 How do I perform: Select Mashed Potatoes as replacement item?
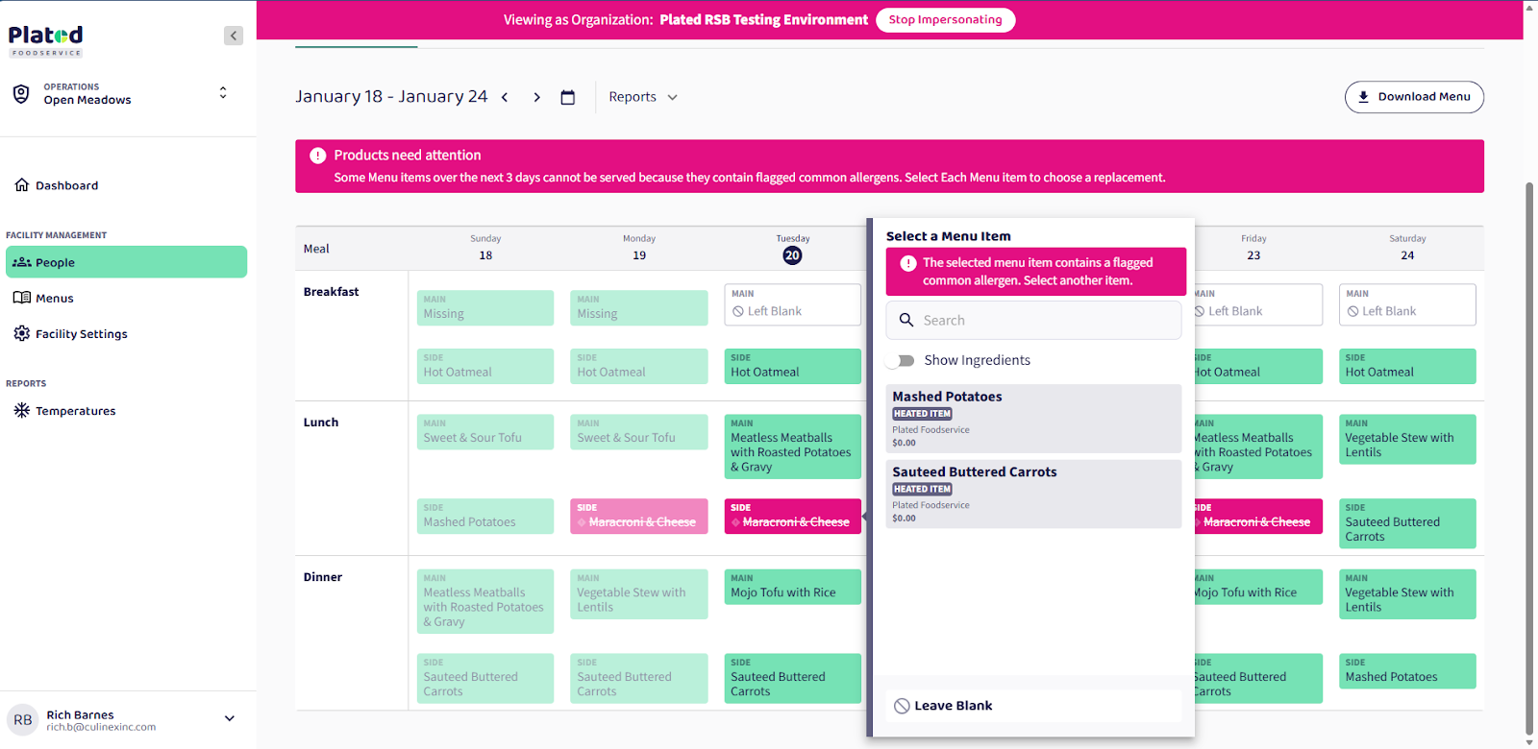pos(1032,418)
